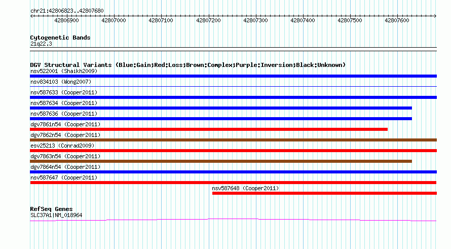Click the red bar under esv25213
The width and height of the screenshot is (451, 249).
click(233, 151)
